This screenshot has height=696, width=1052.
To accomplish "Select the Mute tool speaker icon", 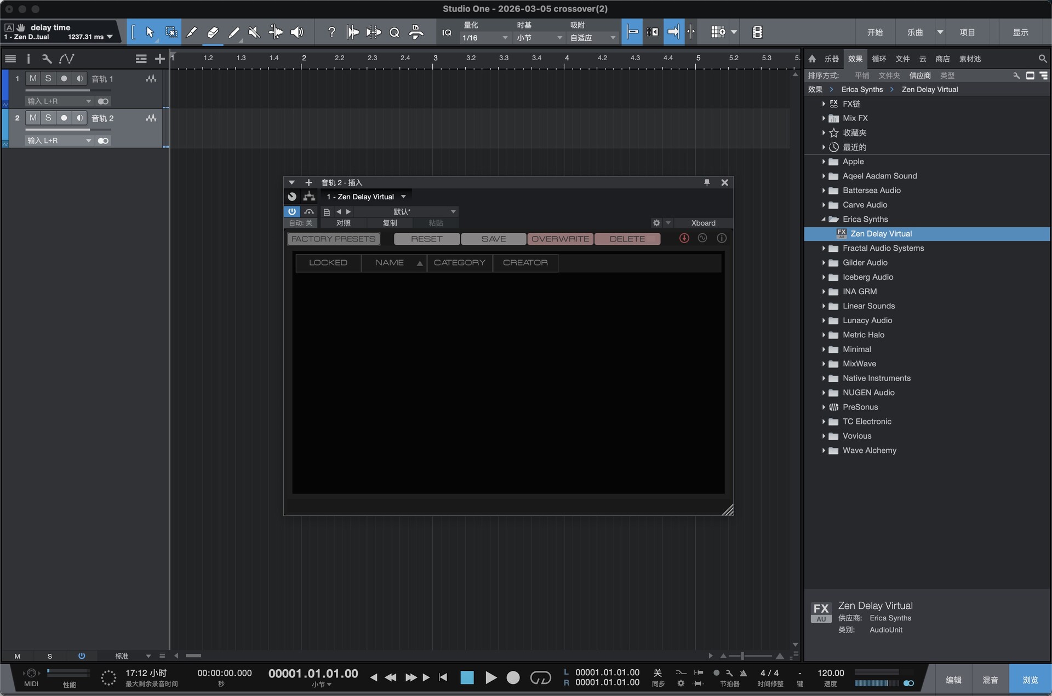I will 254,32.
